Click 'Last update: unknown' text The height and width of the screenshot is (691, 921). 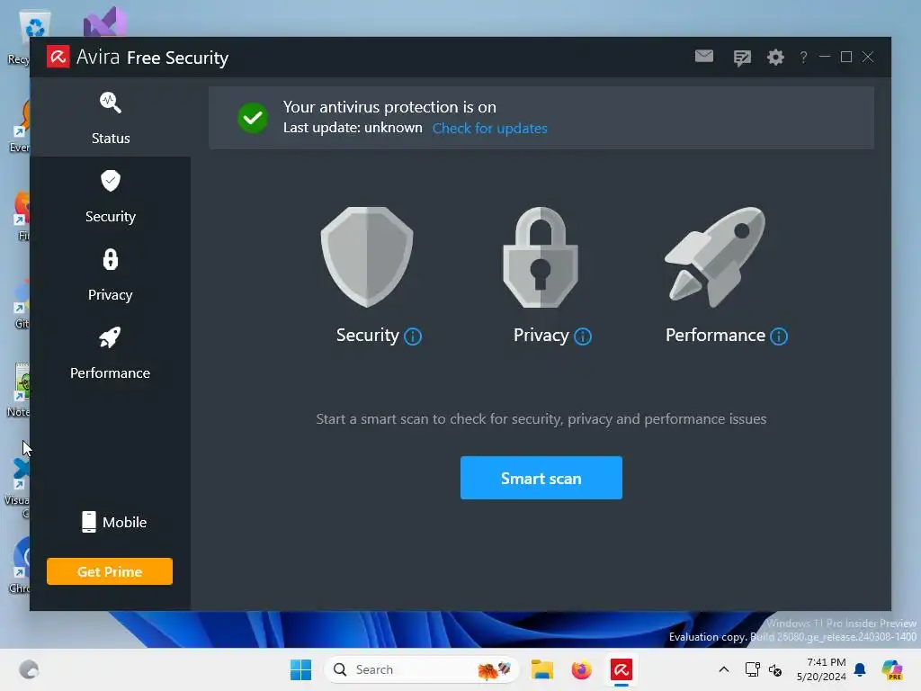coord(353,128)
